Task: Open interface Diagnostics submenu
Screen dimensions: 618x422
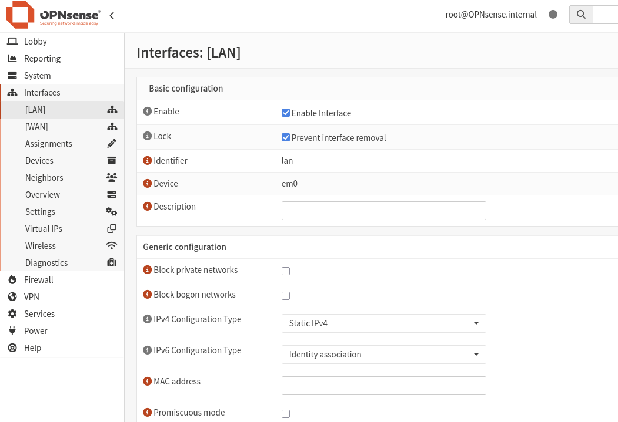Action: click(63, 263)
